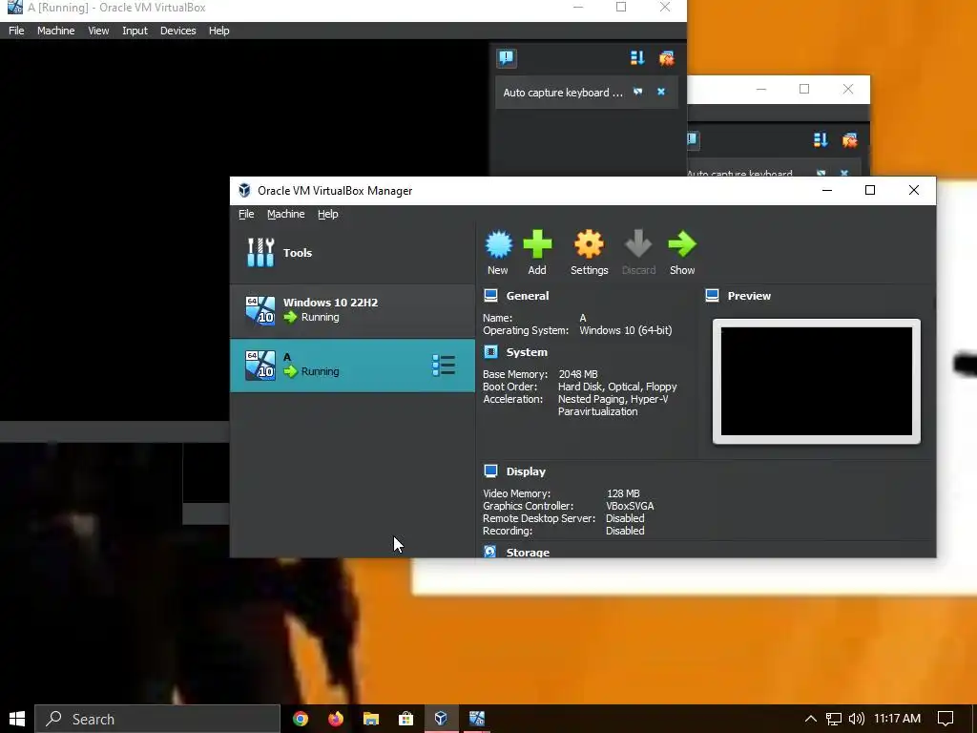Minimize the VirtualBox Manager window
The height and width of the screenshot is (733, 977).
[x=827, y=190]
